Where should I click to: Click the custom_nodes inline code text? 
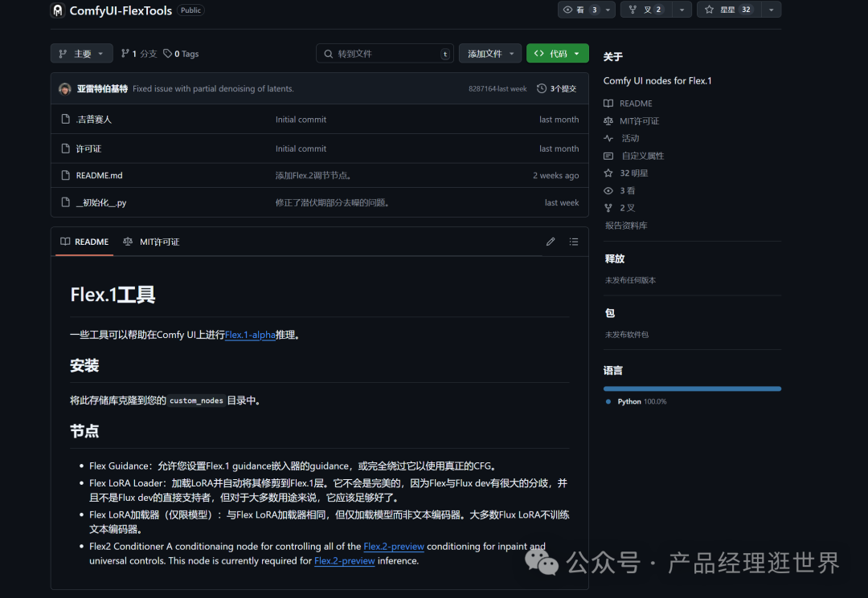pos(196,401)
